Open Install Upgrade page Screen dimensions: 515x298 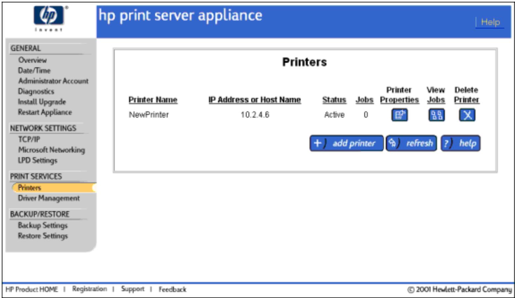[42, 102]
